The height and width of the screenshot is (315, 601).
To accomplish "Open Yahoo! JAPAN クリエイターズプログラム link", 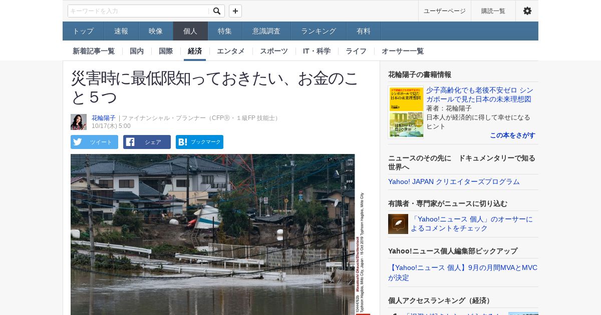I will [454, 181].
